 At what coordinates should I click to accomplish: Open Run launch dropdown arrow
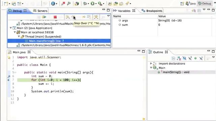(96, 4)
